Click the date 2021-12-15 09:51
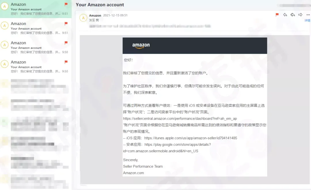 (115, 15)
